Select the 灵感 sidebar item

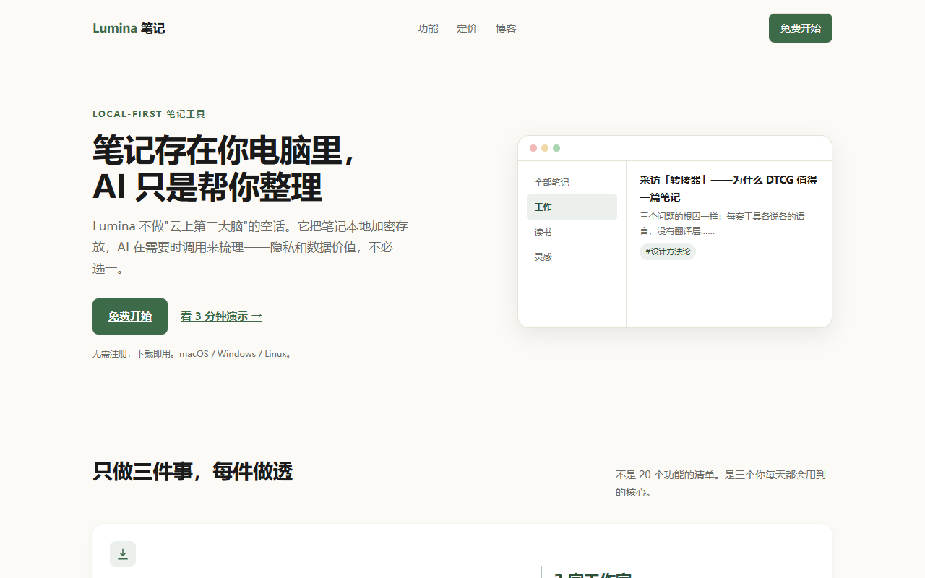point(572,256)
